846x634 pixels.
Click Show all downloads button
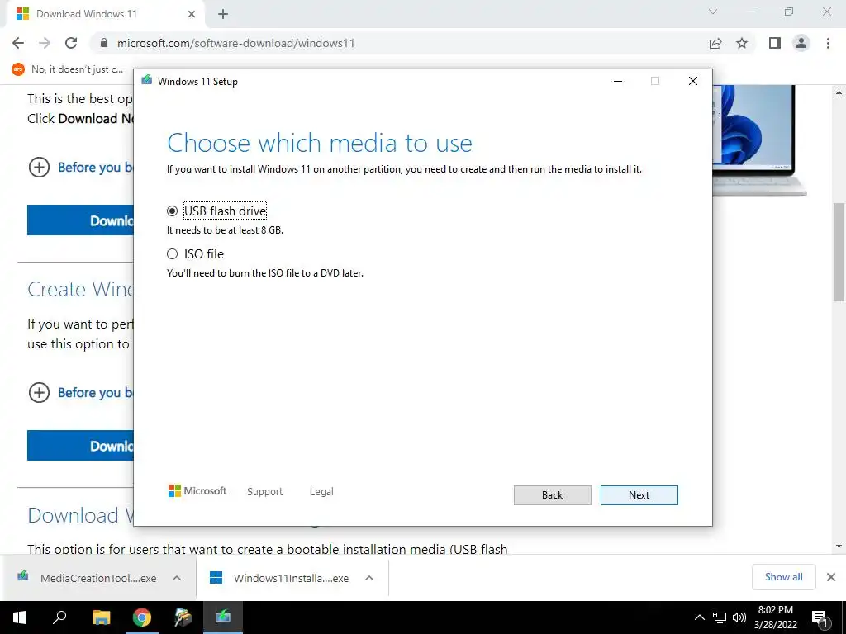[783, 577]
